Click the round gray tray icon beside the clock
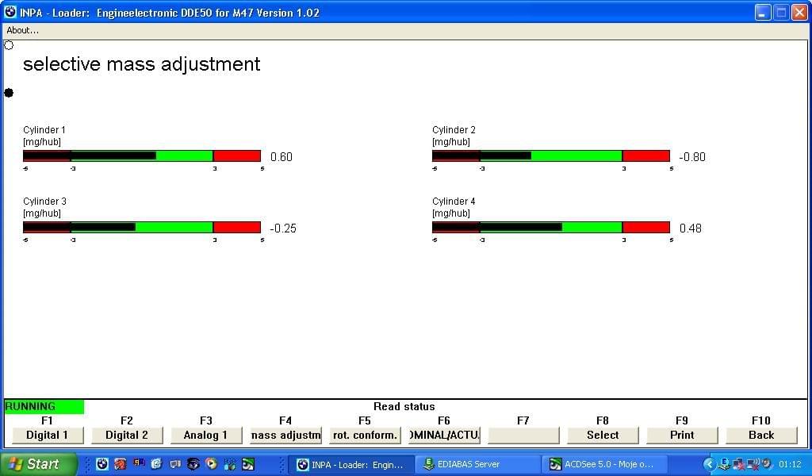 (x=767, y=464)
